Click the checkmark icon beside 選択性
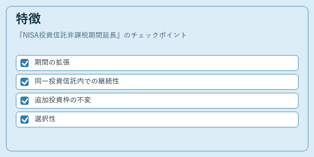The height and width of the screenshot is (157, 314). pos(25,120)
